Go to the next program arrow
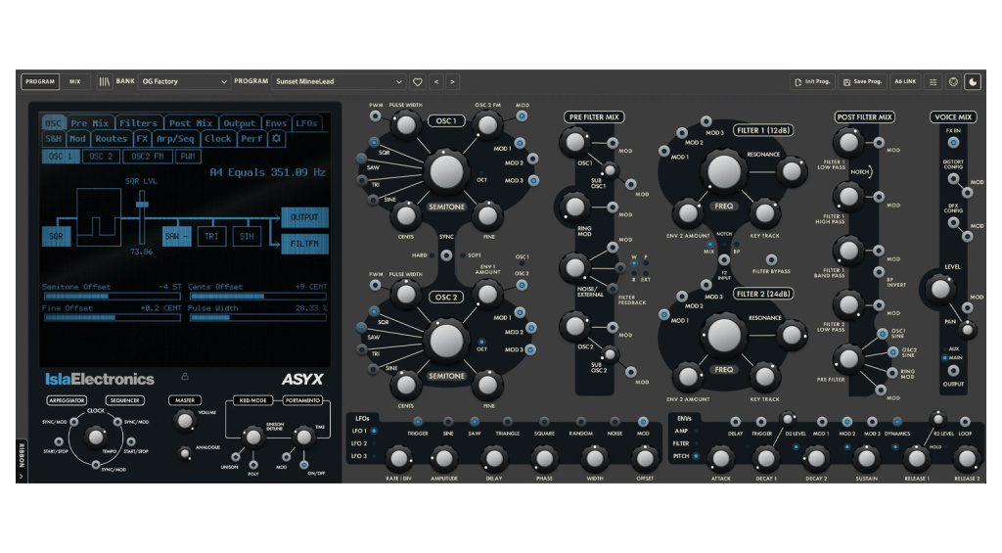 (x=452, y=82)
